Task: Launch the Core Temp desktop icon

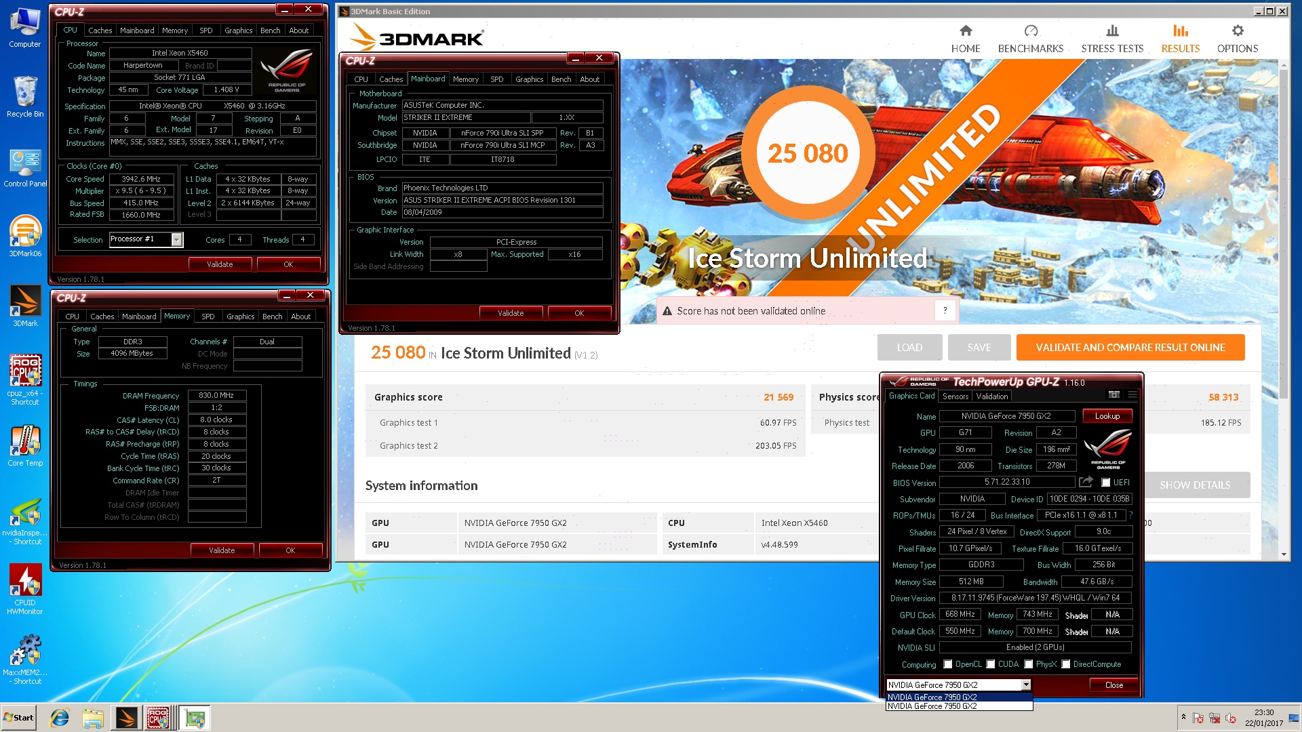Action: 25,445
